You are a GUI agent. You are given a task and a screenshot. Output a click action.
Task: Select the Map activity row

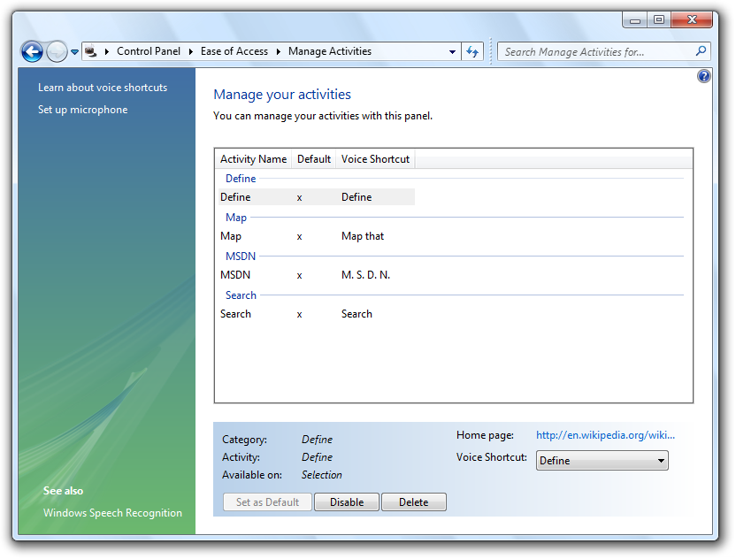pos(316,236)
